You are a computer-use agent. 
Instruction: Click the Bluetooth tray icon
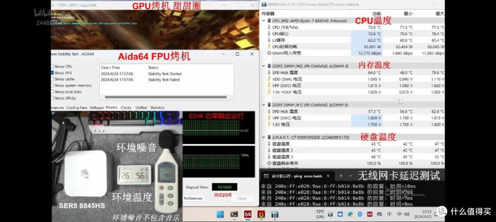[x=360, y=214]
